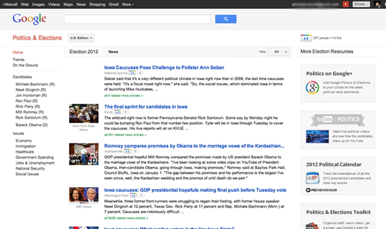Click the Google logo
The width and height of the screenshot is (386, 229).
click(x=29, y=19)
